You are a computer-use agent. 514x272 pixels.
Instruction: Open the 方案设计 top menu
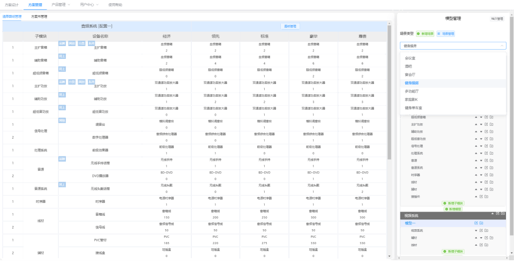[x=11, y=4]
